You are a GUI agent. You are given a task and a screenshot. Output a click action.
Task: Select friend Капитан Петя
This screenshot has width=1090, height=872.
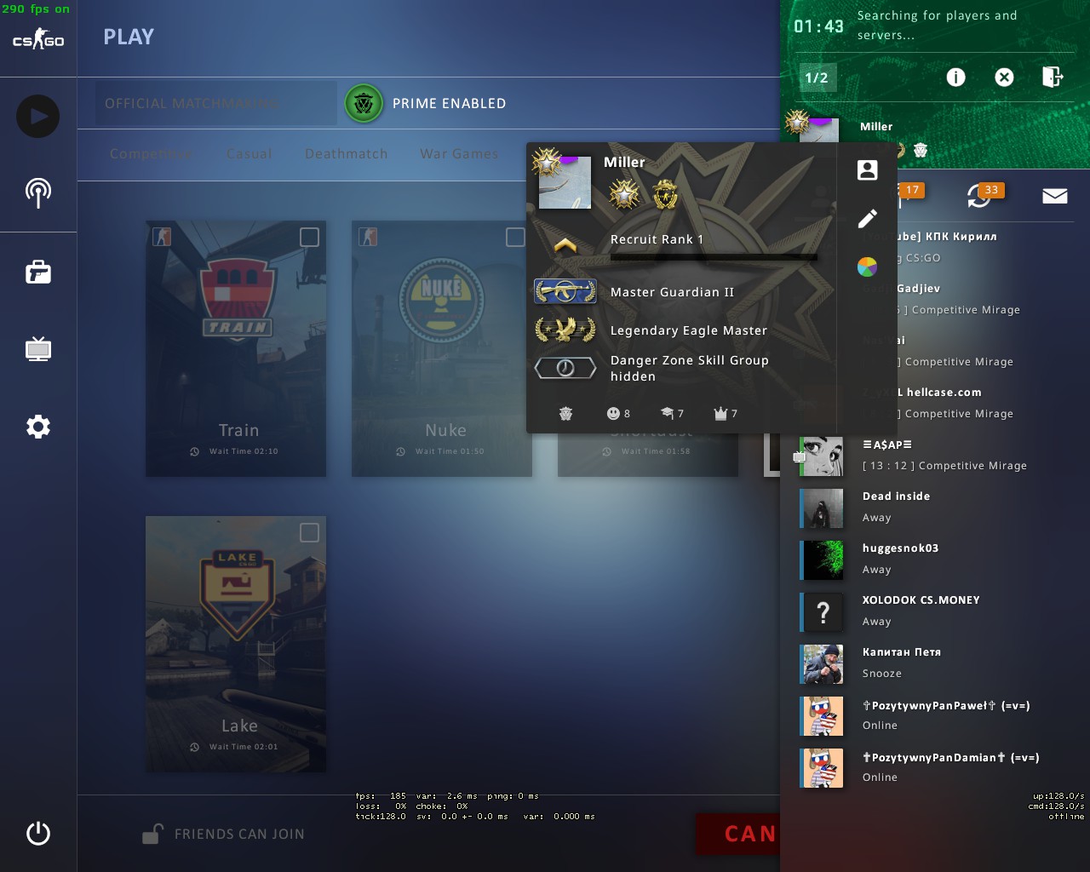934,663
